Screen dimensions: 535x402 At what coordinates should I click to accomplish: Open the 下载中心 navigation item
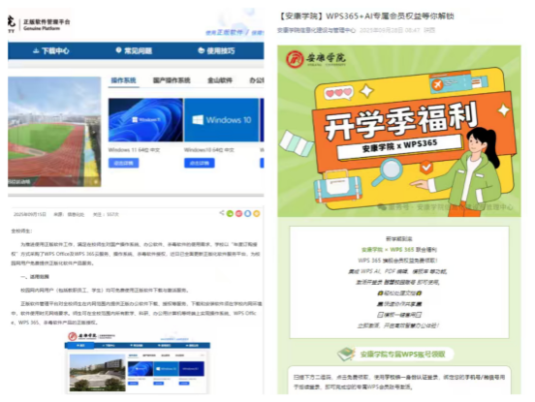(x=50, y=50)
